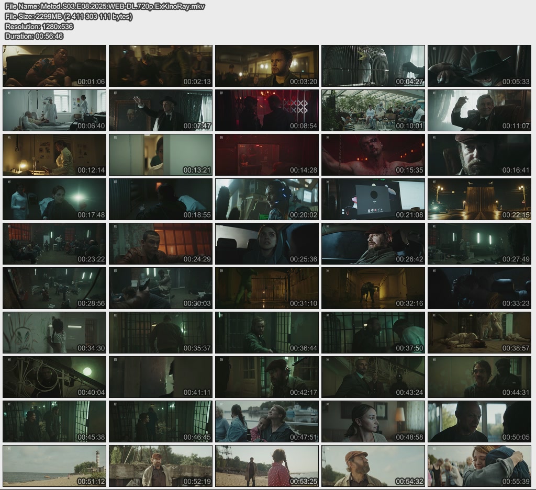Select the yellow corridor frame at 00:32:16
This screenshot has height=490, width=536.
click(373, 288)
